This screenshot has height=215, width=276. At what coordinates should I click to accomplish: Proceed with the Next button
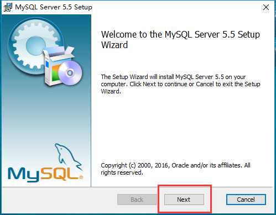click(x=184, y=200)
